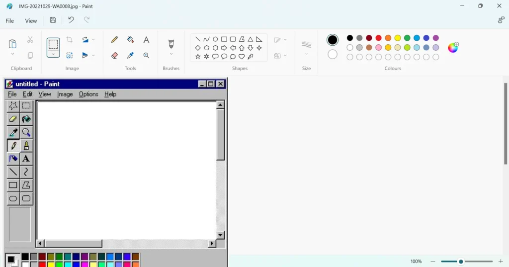This screenshot has height=267, width=509.
Task: Select classic Paint ellipse tool
Action: (13, 198)
